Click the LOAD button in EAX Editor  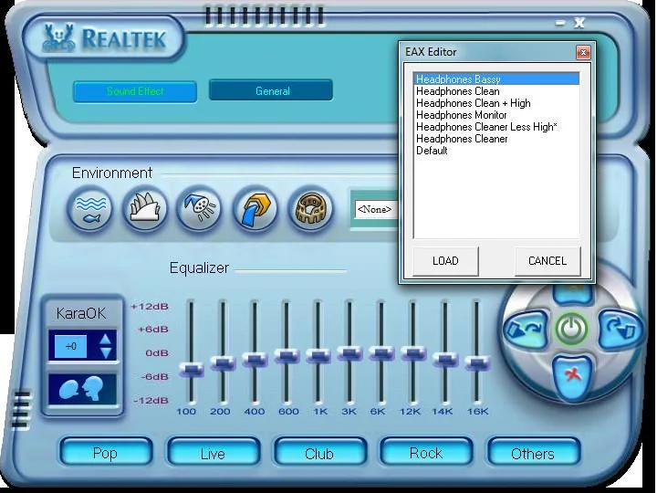pyautogui.click(x=445, y=261)
